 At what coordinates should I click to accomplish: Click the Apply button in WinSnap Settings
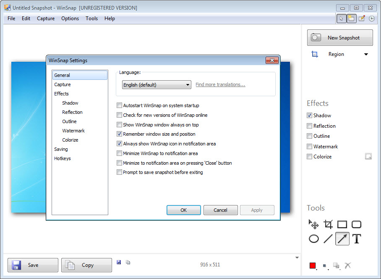(257, 210)
